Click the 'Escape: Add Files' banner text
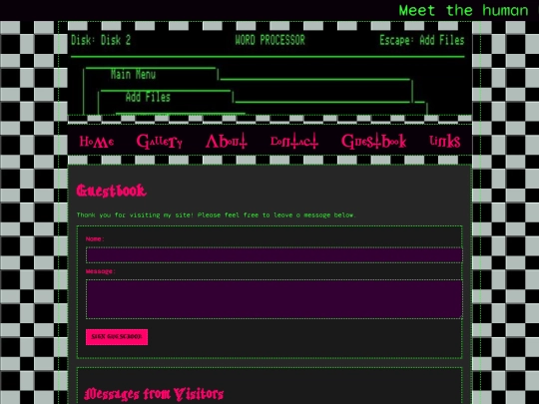539x404 pixels. pyautogui.click(x=422, y=40)
